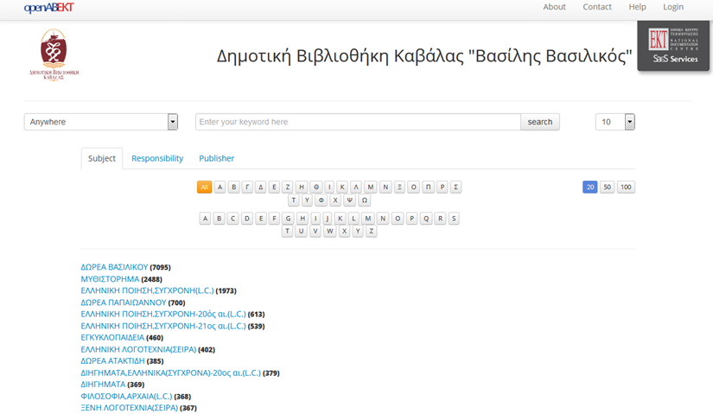713x414 pixels.
Task: Filter subjects by Latin letter W
Action: [x=329, y=231]
